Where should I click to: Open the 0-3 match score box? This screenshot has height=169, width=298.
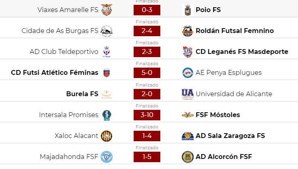pos(147,10)
